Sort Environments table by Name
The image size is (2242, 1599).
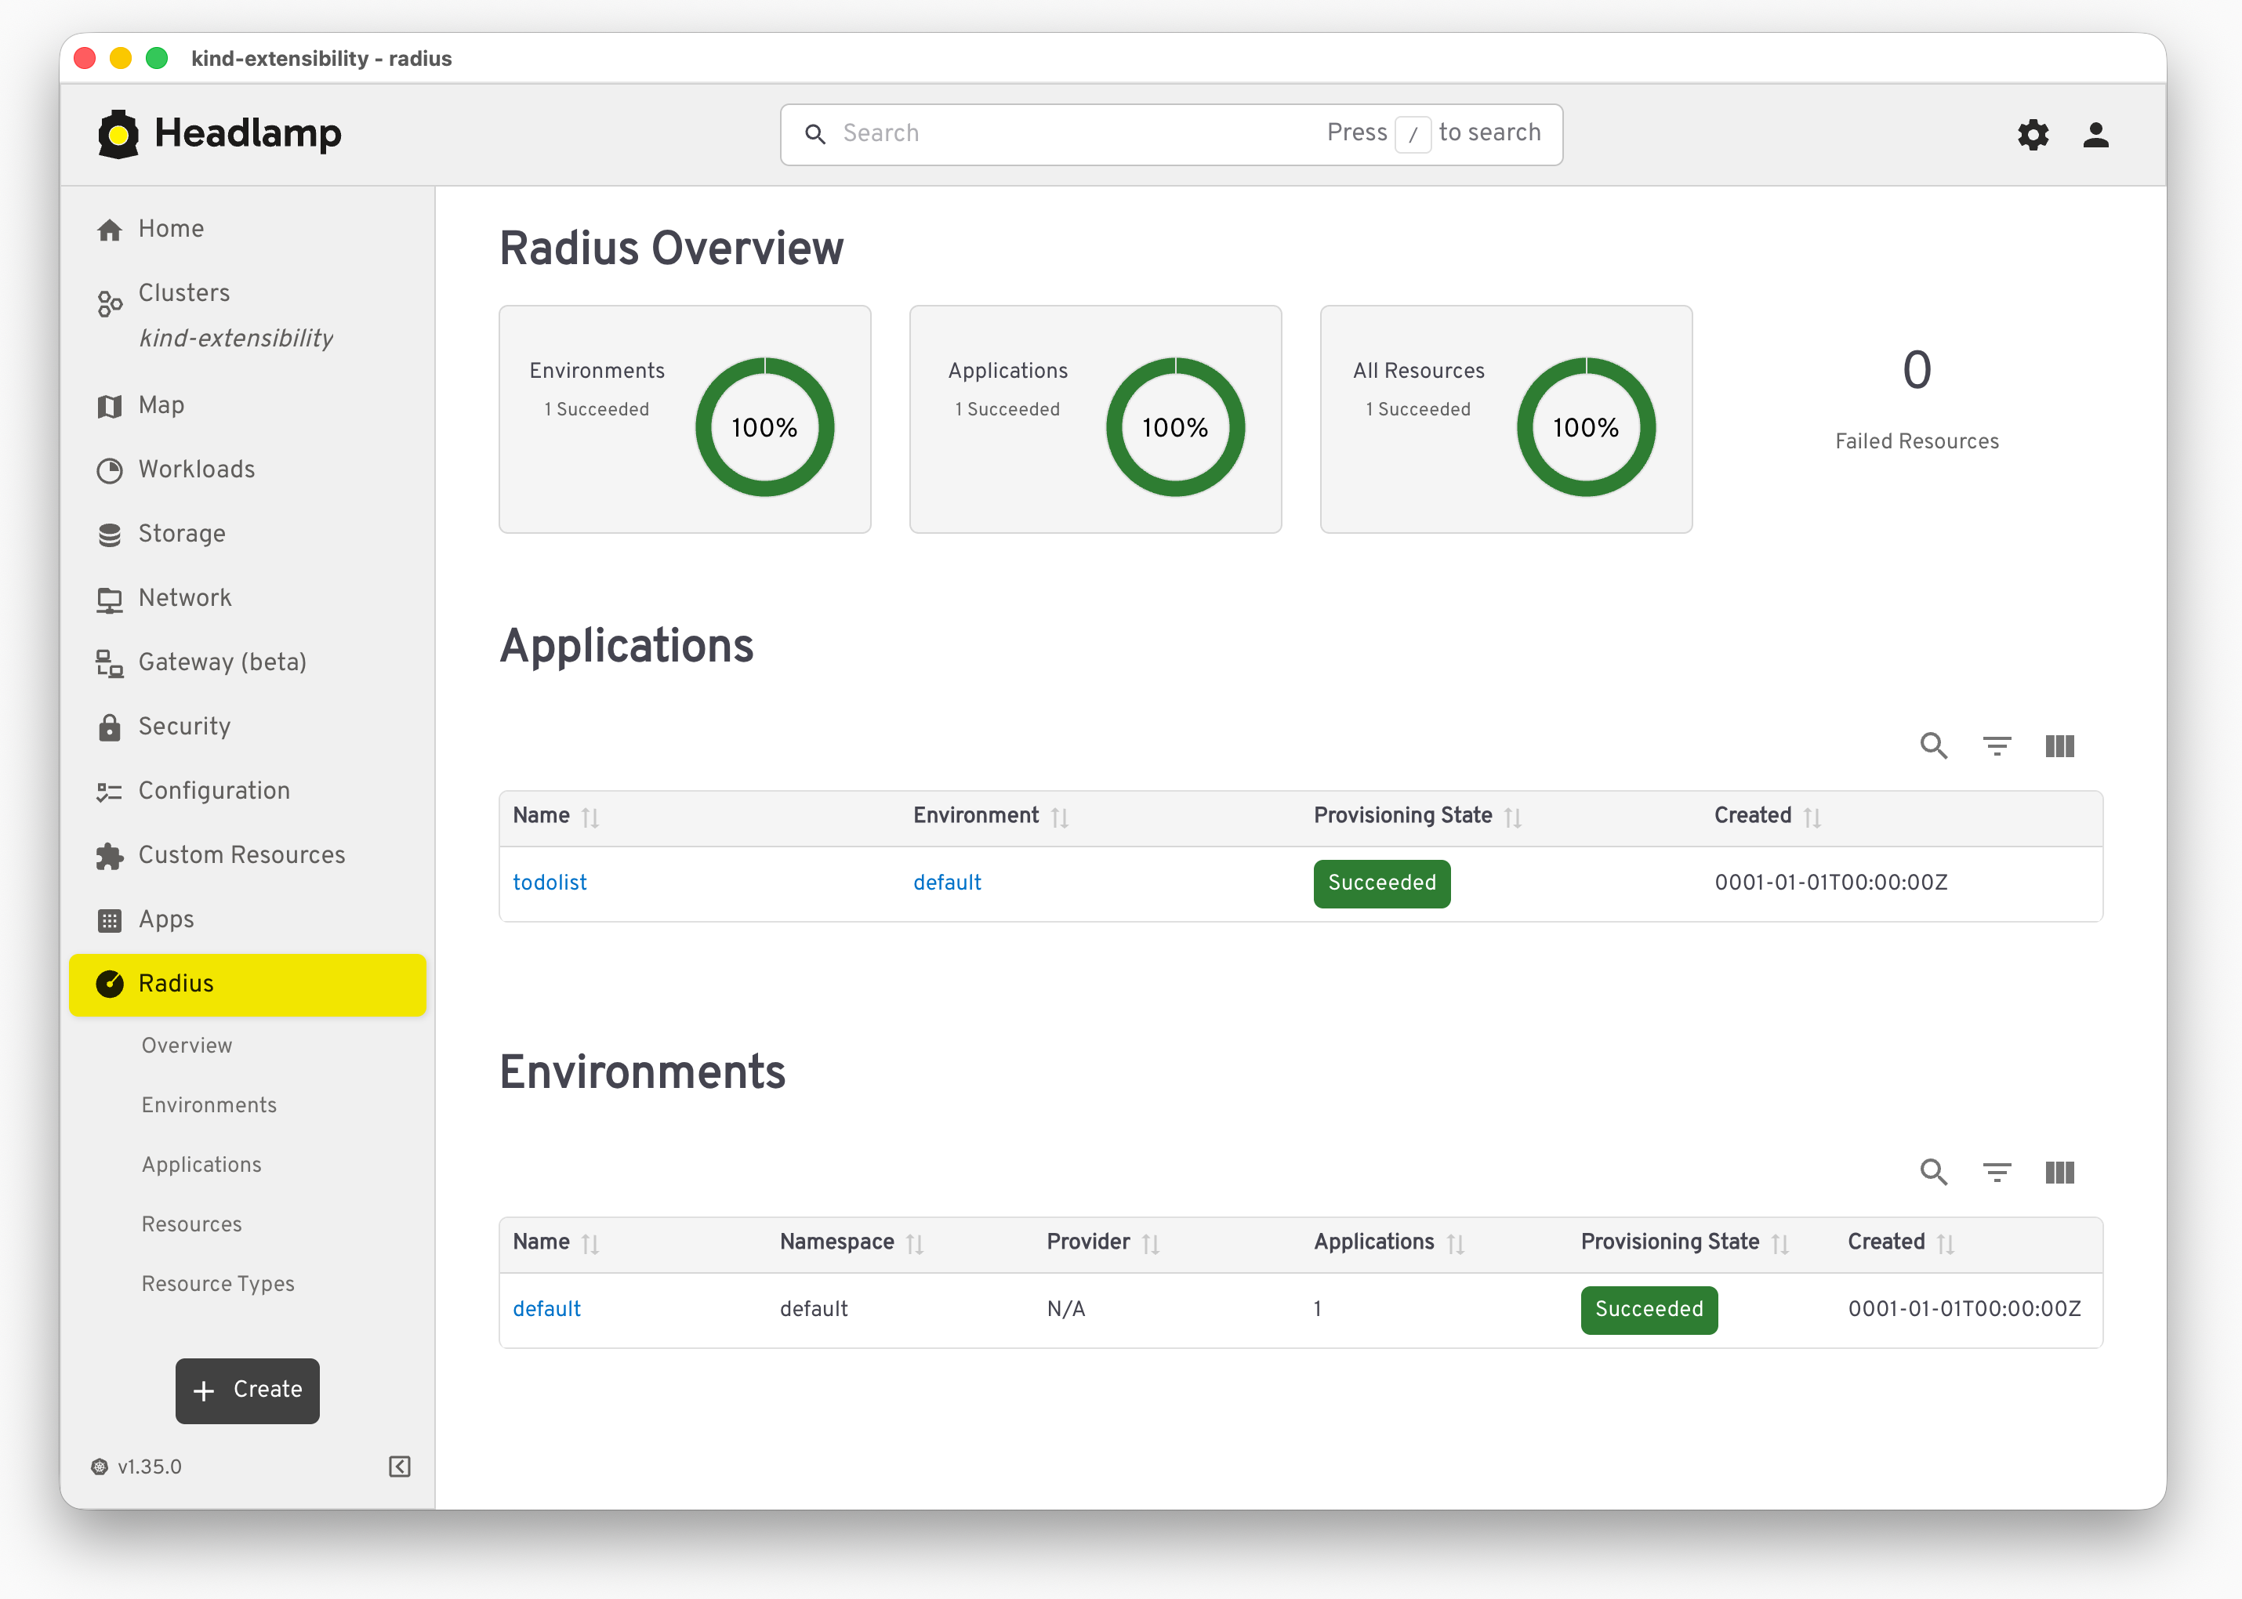591,1244
